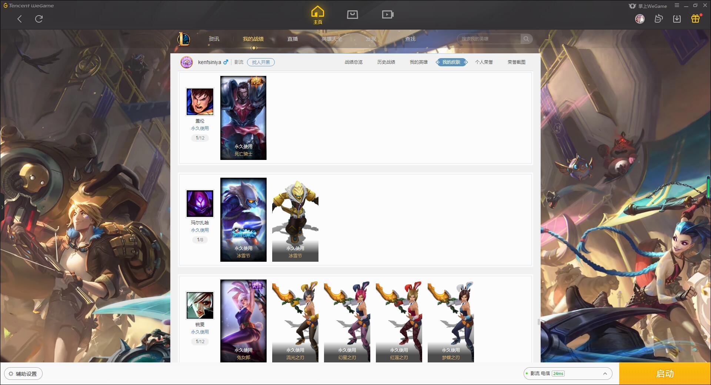Open the 梦蝶之刃 chroma thumbnail
This screenshot has width=711, height=385.
[451, 321]
